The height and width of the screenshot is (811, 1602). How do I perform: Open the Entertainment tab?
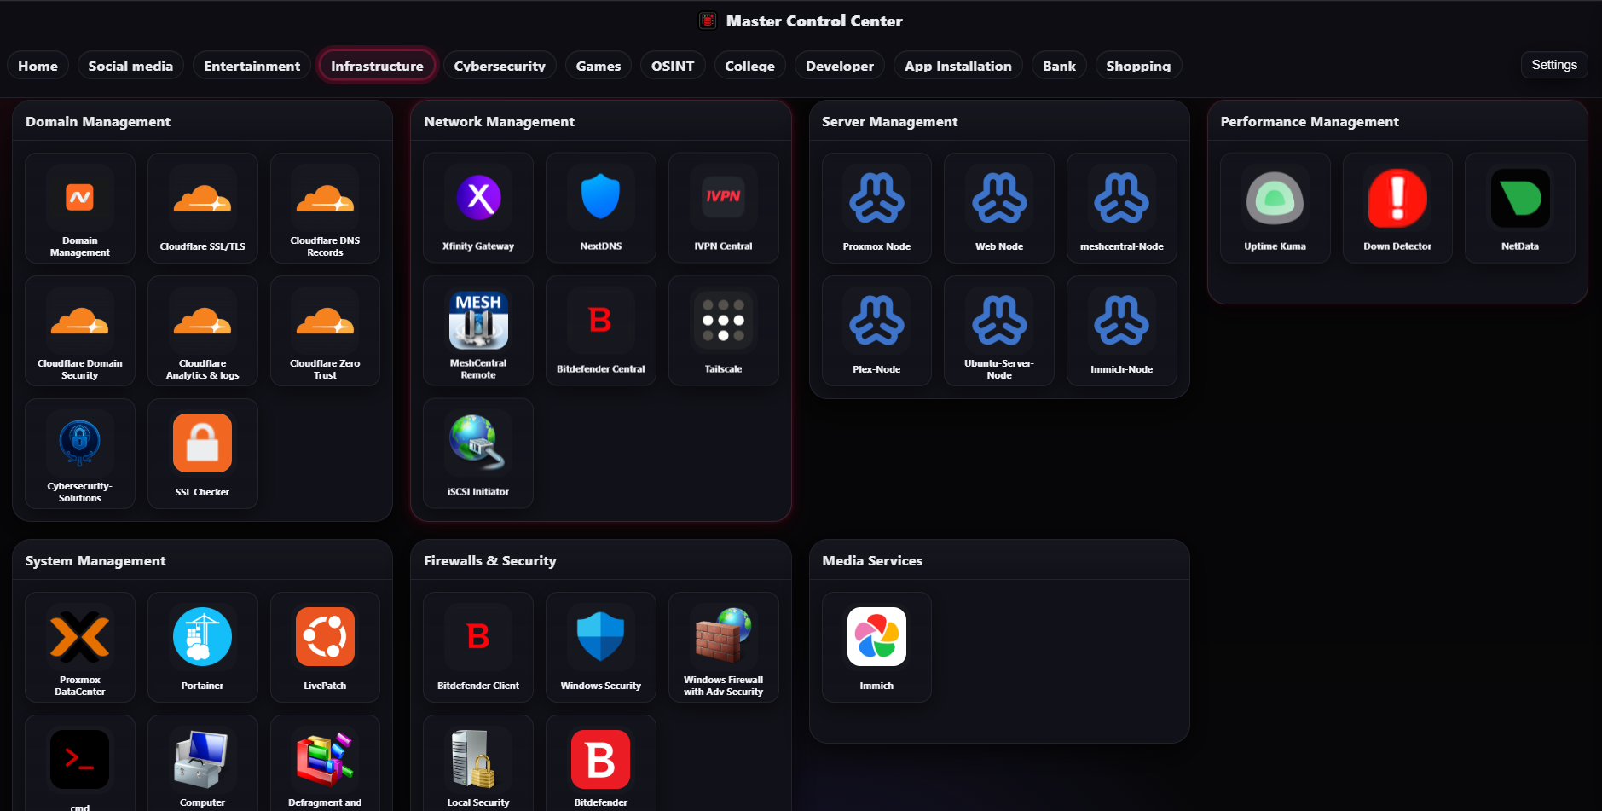click(252, 66)
